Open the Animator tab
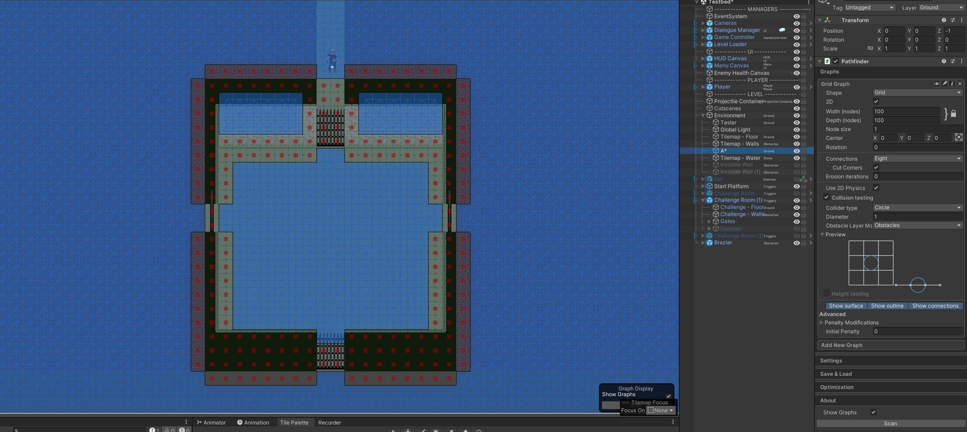Viewport: 967px width, 432px height. click(211, 422)
